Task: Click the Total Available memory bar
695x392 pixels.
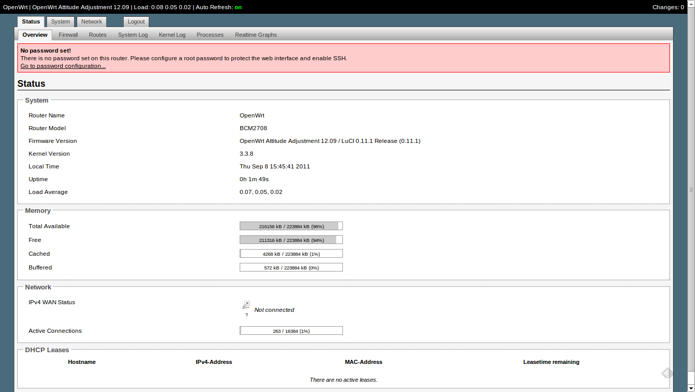Action: (x=291, y=226)
